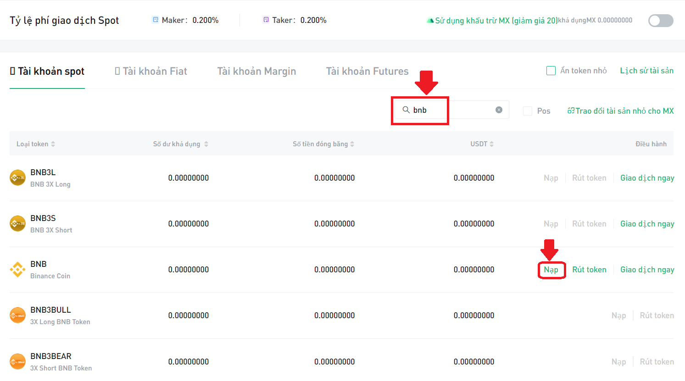Click the BNB 3X Short label
This screenshot has width=685, height=381.
51,230
